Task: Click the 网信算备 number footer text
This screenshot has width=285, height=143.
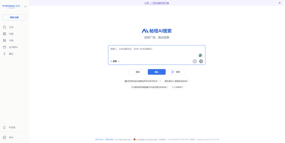Action: tap(174, 140)
